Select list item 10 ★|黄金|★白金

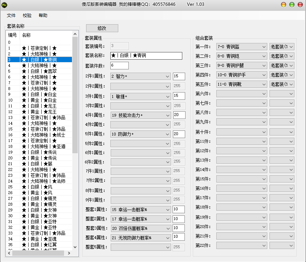[39, 100]
